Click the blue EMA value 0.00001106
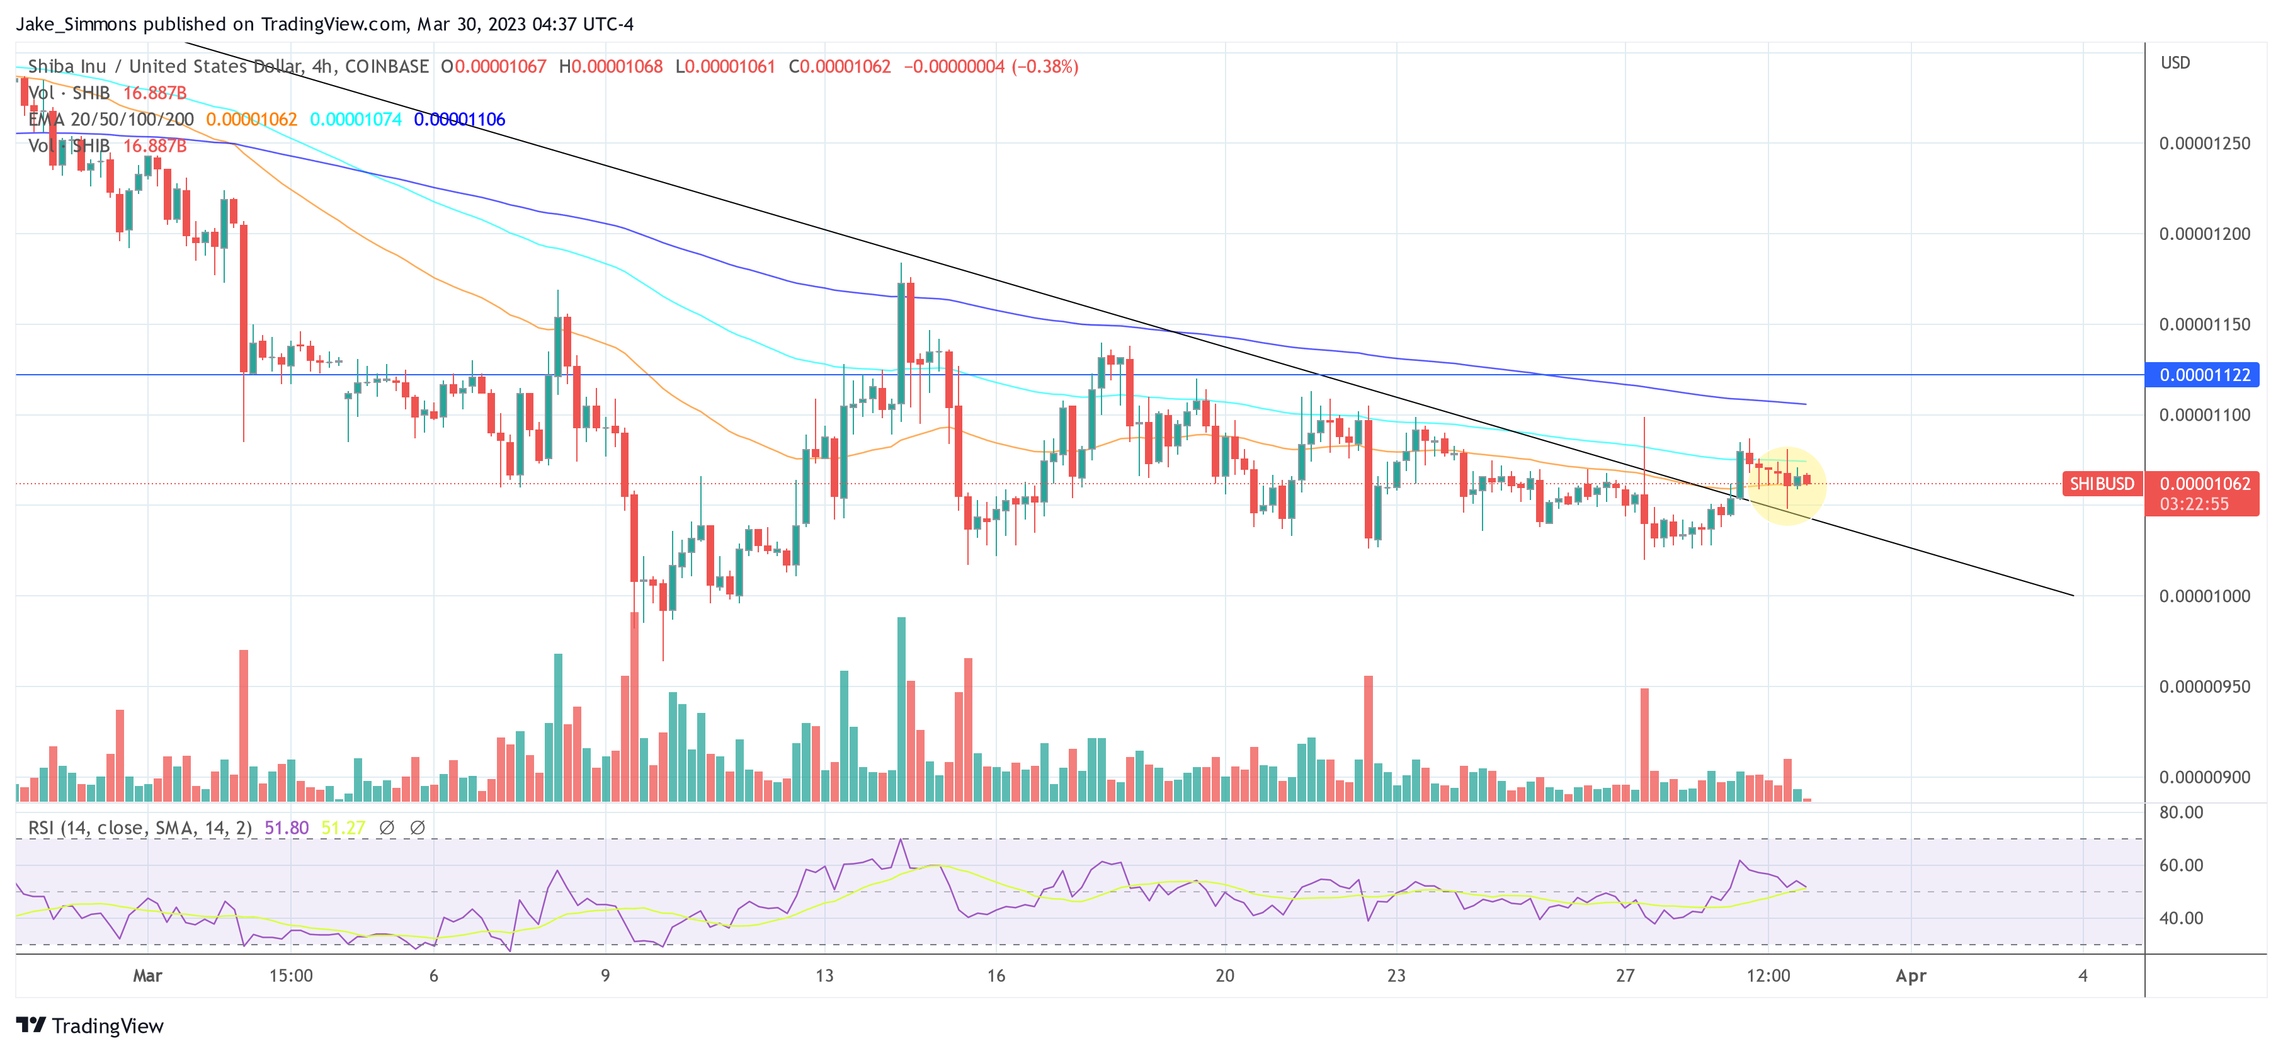 point(459,120)
